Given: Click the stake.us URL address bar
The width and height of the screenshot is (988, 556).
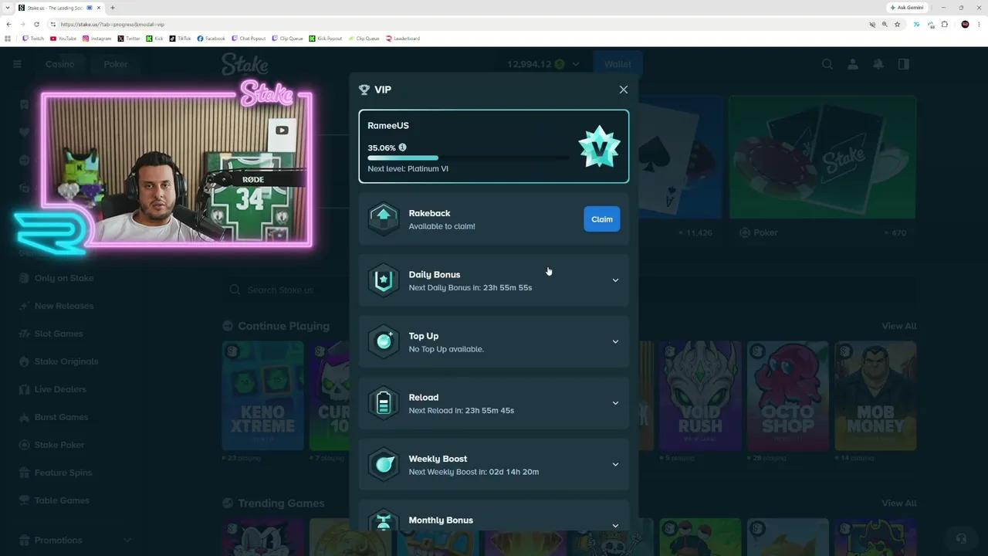Looking at the screenshot, I should point(455,24).
